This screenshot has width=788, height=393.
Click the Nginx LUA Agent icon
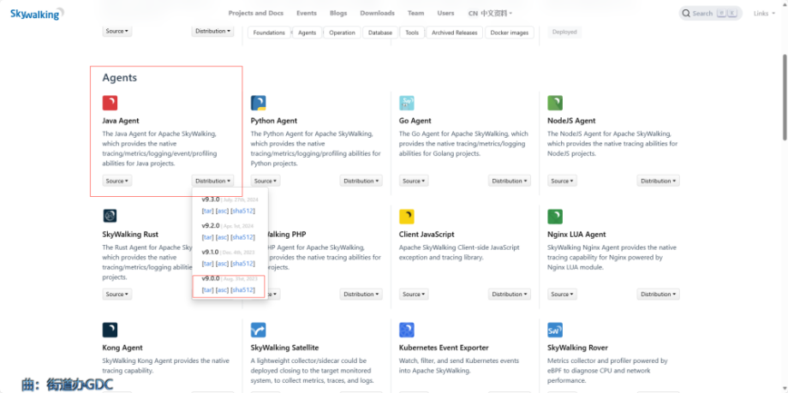[x=555, y=217]
